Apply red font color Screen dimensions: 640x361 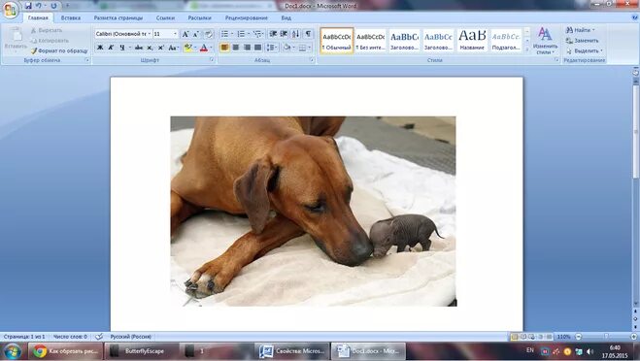pyautogui.click(x=204, y=48)
